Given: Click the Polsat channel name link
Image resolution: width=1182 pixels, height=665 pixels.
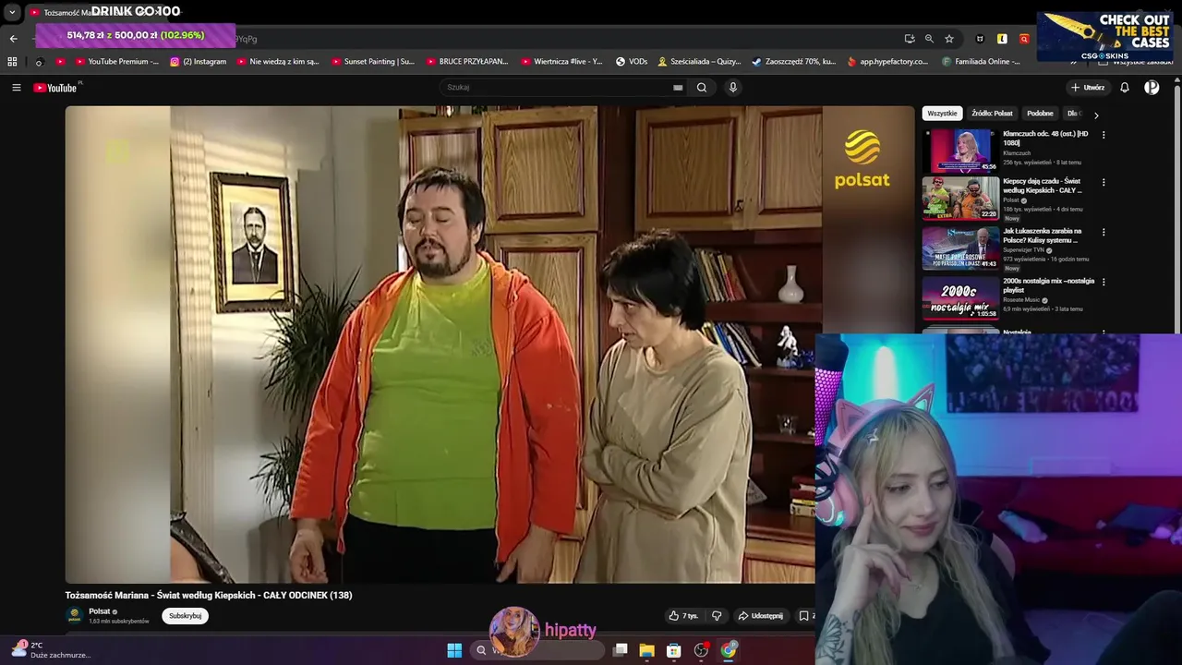Looking at the screenshot, I should coord(99,611).
